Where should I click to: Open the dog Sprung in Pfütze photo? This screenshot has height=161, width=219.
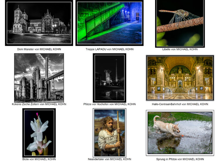180,133
